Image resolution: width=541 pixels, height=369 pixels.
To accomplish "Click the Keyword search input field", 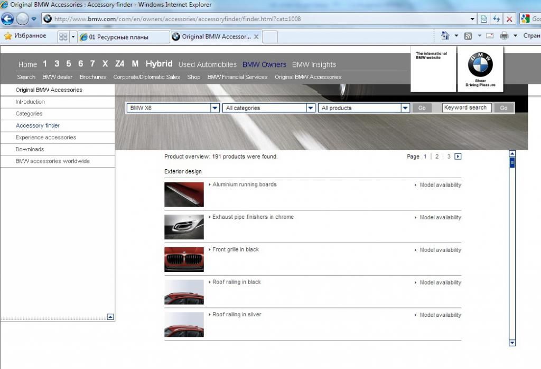I will tap(467, 108).
